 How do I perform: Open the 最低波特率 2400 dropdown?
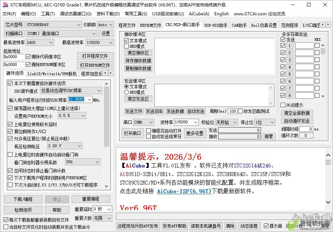tap(40, 42)
